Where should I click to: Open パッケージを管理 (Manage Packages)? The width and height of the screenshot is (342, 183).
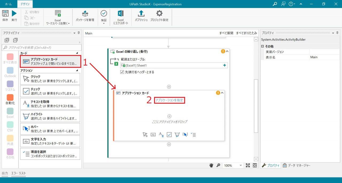pos(85,16)
